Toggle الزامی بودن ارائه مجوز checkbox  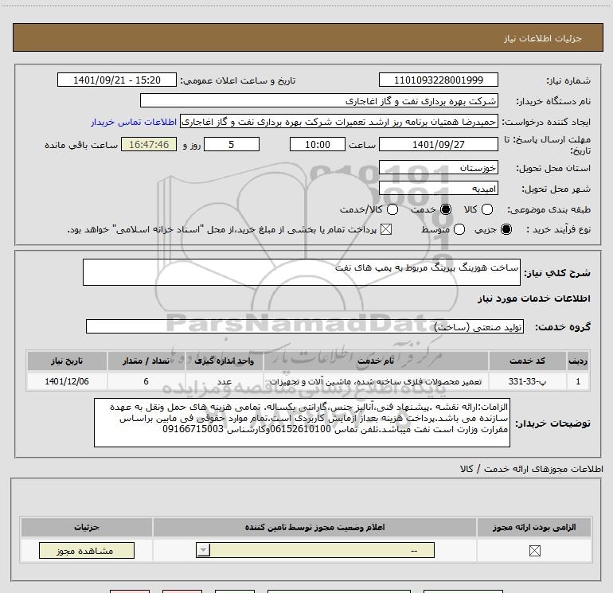coord(534,551)
